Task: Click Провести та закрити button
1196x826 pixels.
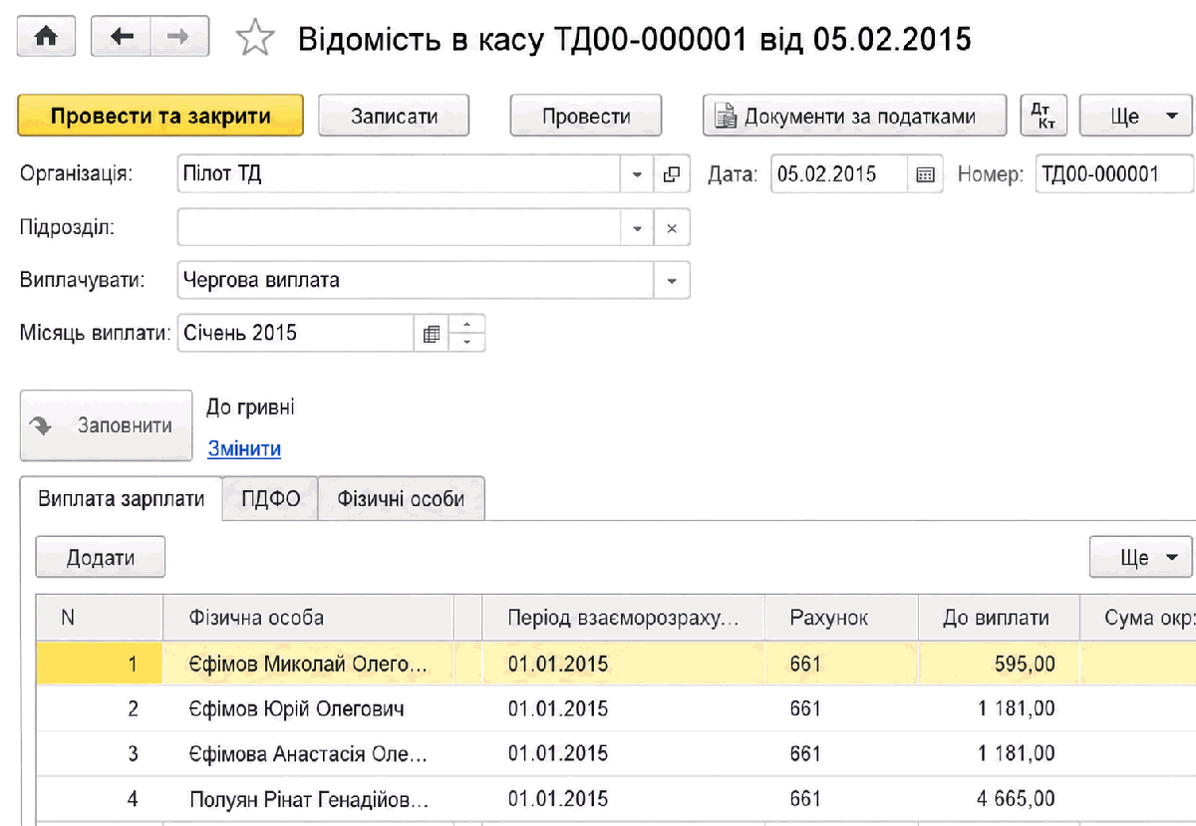Action: (x=160, y=116)
